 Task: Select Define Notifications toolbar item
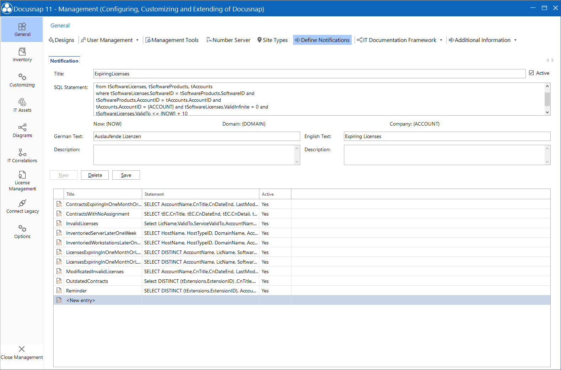pos(322,40)
